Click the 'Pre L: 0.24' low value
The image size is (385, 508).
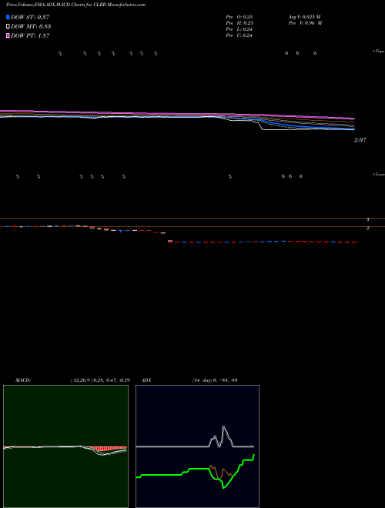[239, 29]
